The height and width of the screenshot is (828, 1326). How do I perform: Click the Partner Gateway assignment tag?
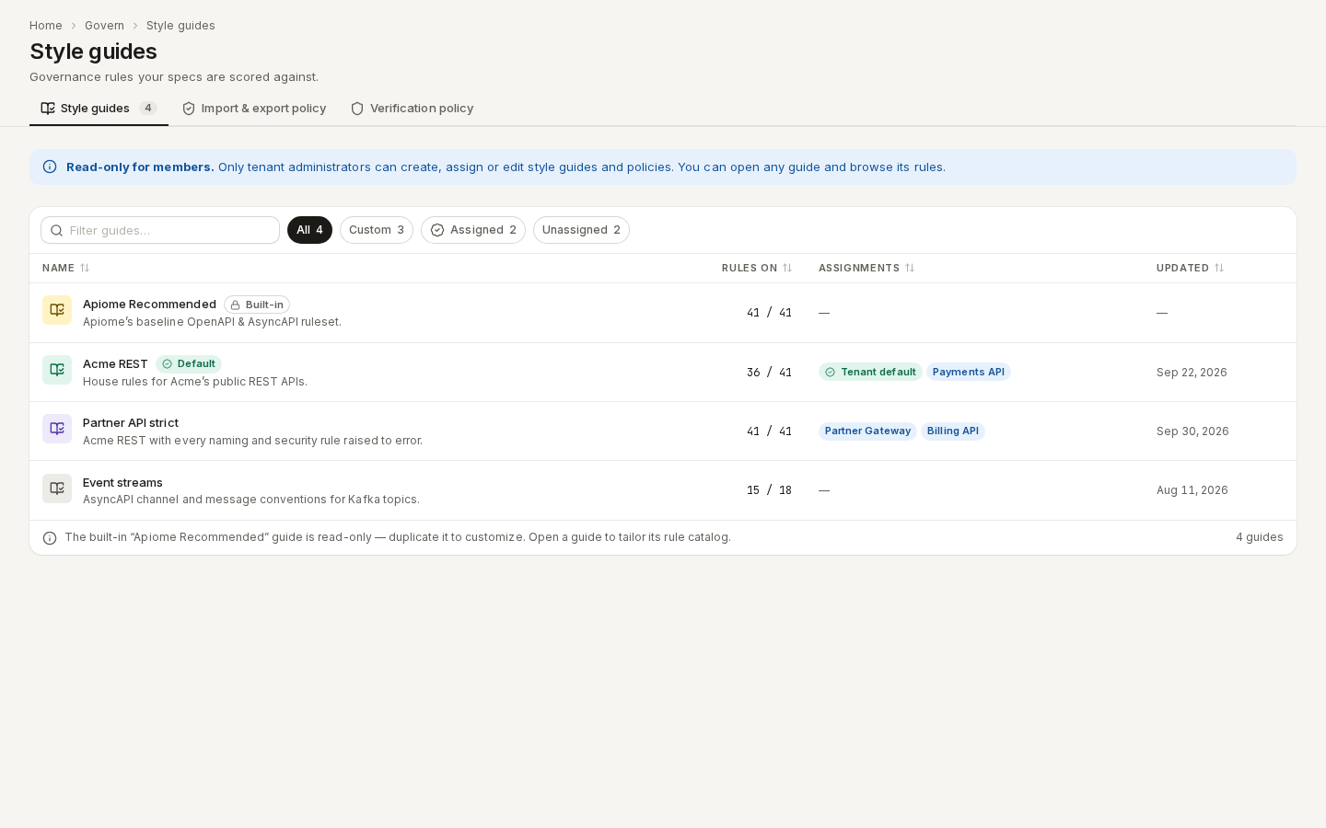click(x=867, y=431)
